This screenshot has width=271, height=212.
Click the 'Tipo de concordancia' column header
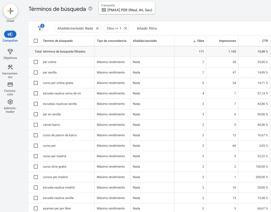111,41
